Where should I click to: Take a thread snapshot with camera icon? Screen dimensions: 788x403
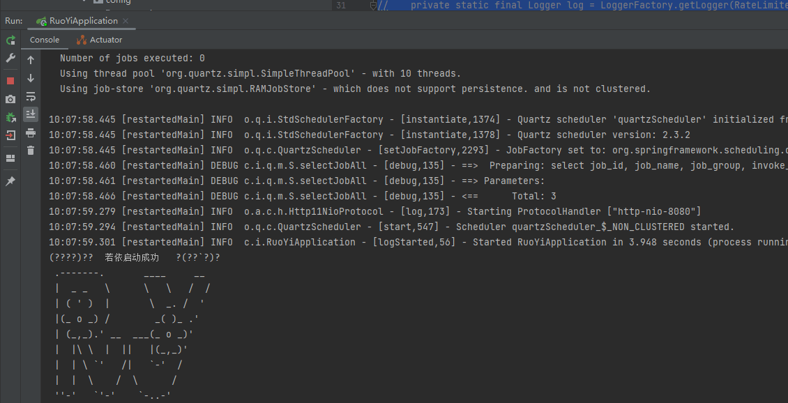coord(10,98)
